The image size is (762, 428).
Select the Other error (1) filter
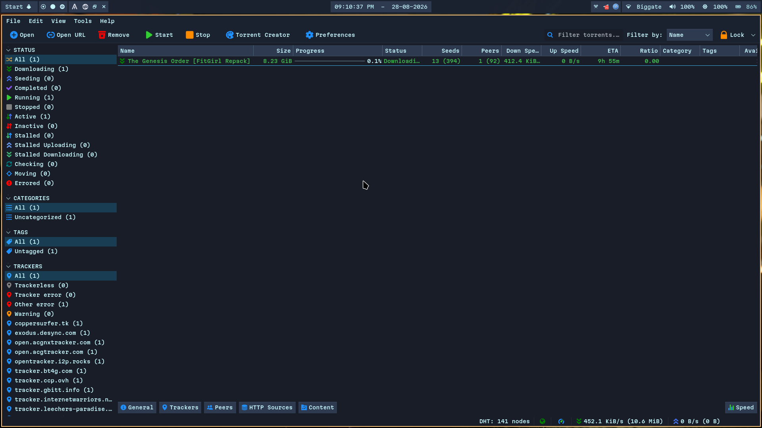[x=61, y=304]
